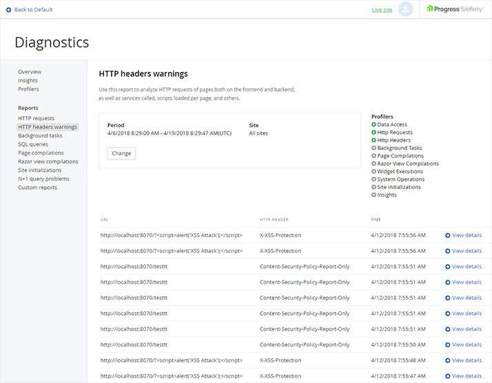Open the user profile avatar
The image size is (492, 383).
tap(405, 10)
